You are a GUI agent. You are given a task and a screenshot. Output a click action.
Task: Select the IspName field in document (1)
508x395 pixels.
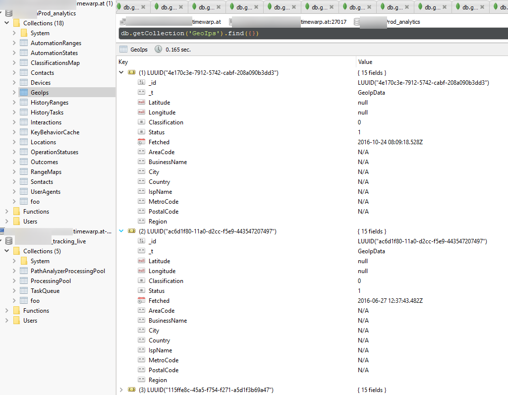tap(160, 191)
